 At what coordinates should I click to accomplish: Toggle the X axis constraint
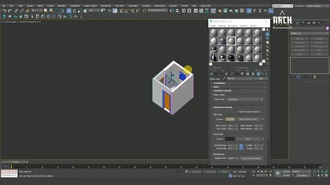coord(249,11)
